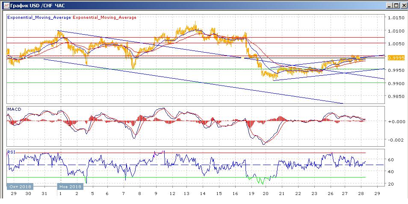408x204 pixels.
Task: Click date 29 at right end of axis
Action: [x=376, y=194]
